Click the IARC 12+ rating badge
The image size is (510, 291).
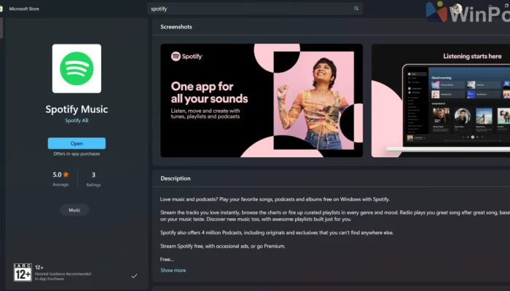(23, 273)
